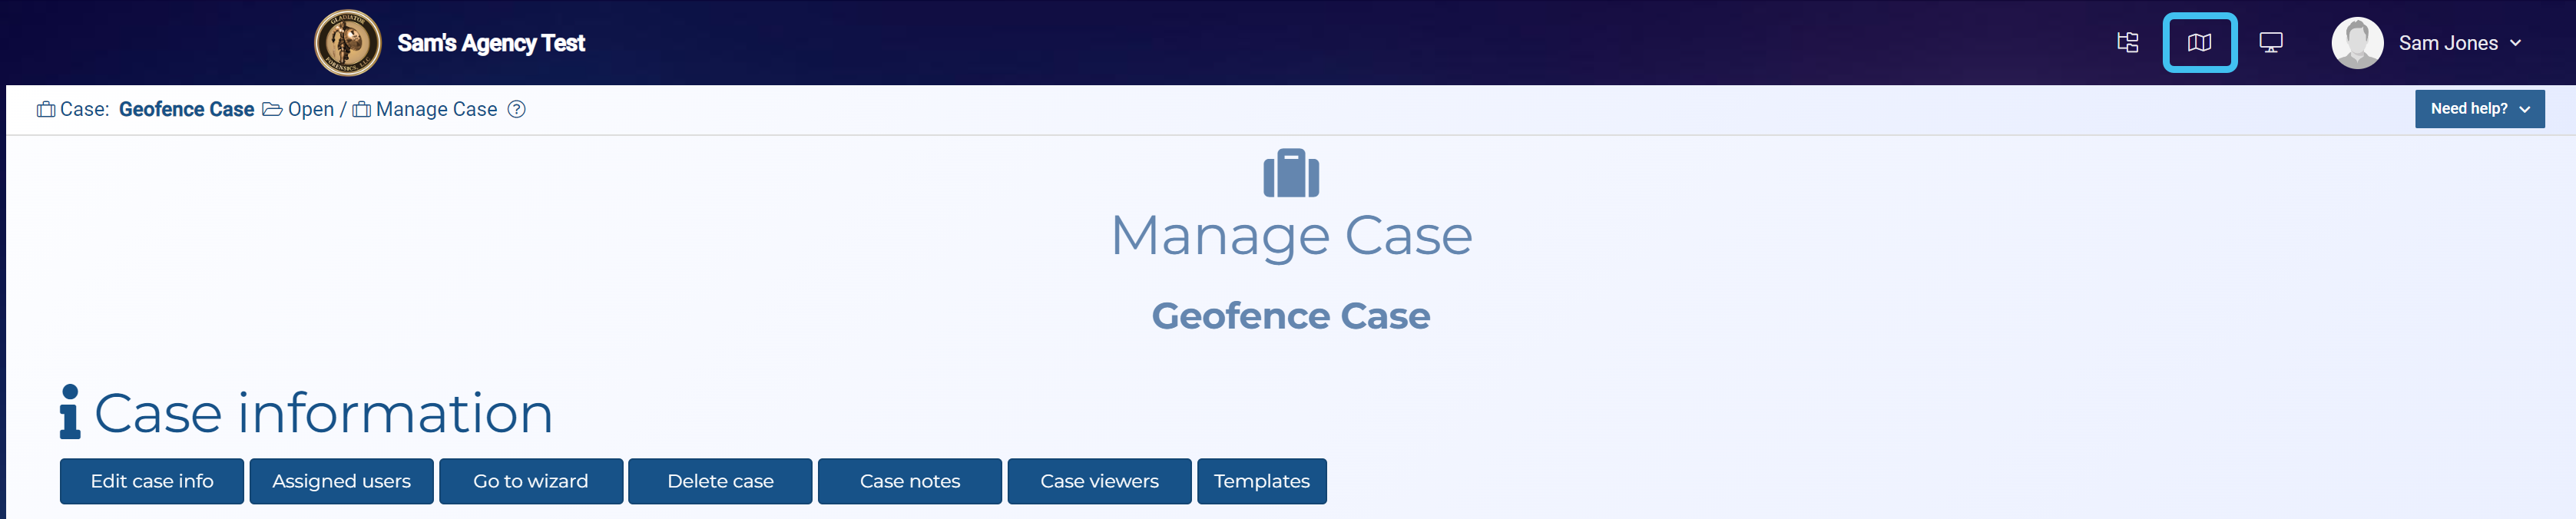Open Case notes

point(909,481)
